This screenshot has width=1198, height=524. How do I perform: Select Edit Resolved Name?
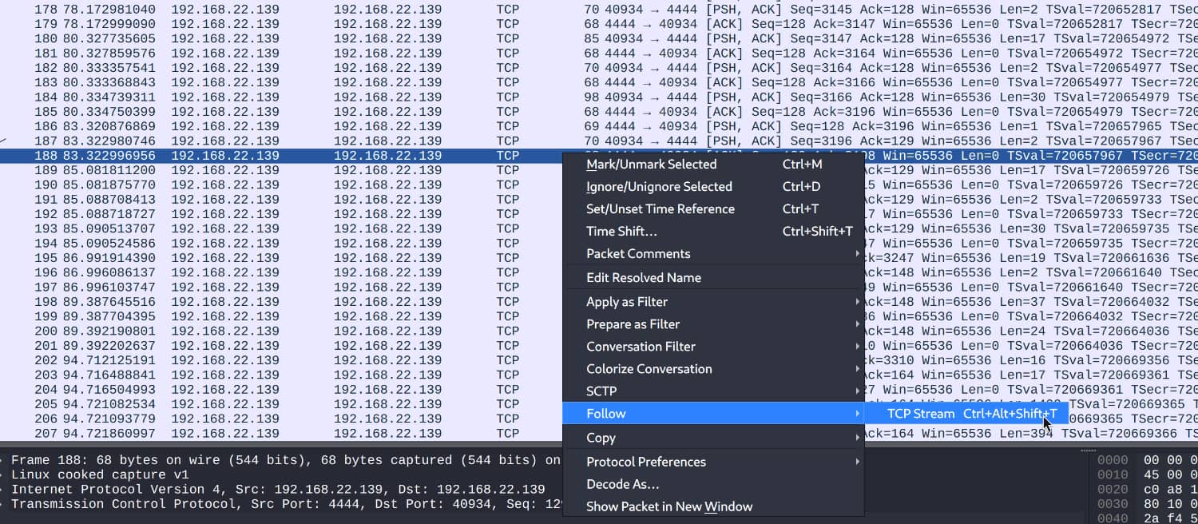(x=643, y=278)
